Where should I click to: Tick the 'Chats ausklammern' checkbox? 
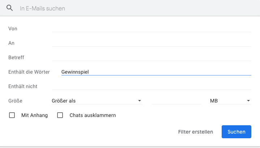tap(60, 115)
